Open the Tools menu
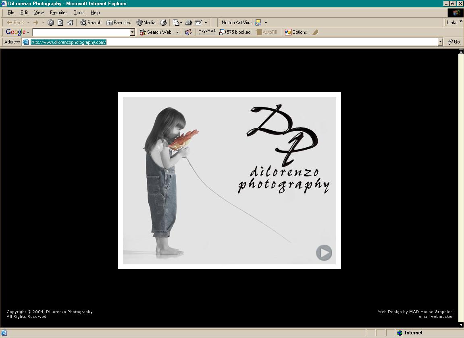Screen dimensions: 464x338 pos(79,12)
